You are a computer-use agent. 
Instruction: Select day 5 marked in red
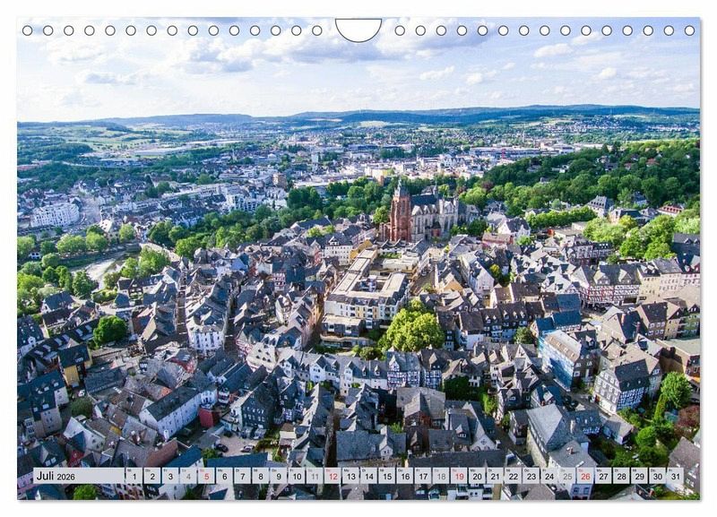click(205, 476)
